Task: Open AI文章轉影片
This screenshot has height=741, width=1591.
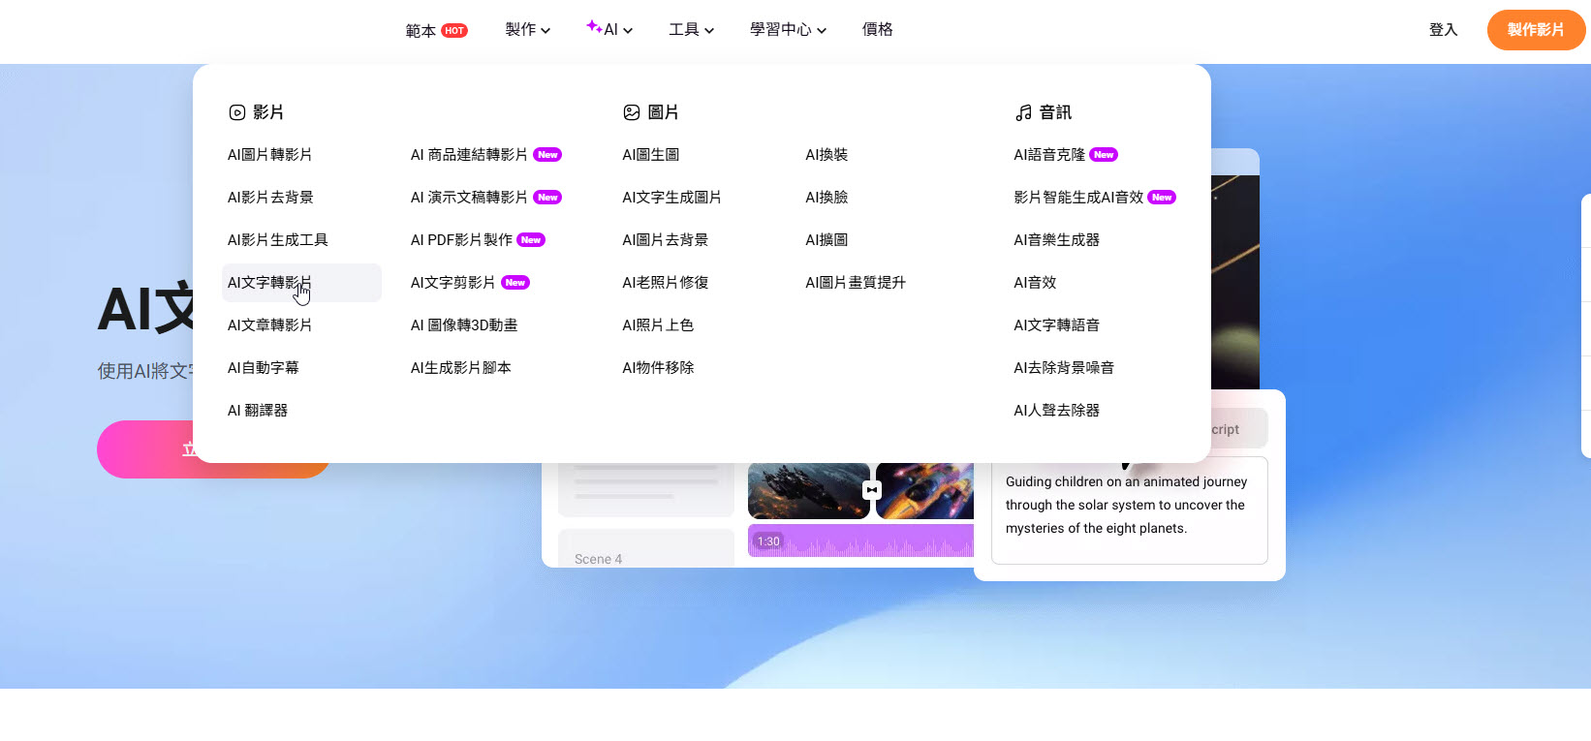Action: [x=270, y=325]
